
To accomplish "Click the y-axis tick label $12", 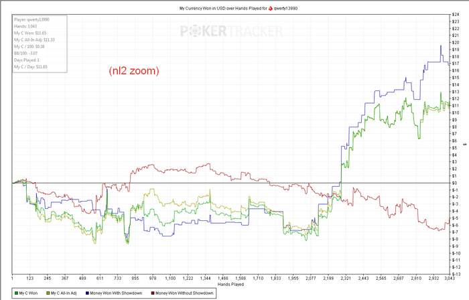I will 456,98.
